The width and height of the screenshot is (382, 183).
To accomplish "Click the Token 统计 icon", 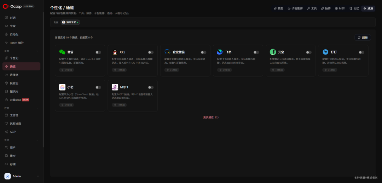I will coord(6,42).
